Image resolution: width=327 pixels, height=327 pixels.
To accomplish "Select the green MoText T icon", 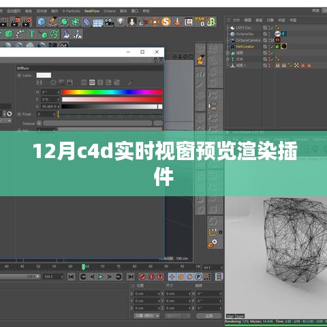I will tap(31, 34).
